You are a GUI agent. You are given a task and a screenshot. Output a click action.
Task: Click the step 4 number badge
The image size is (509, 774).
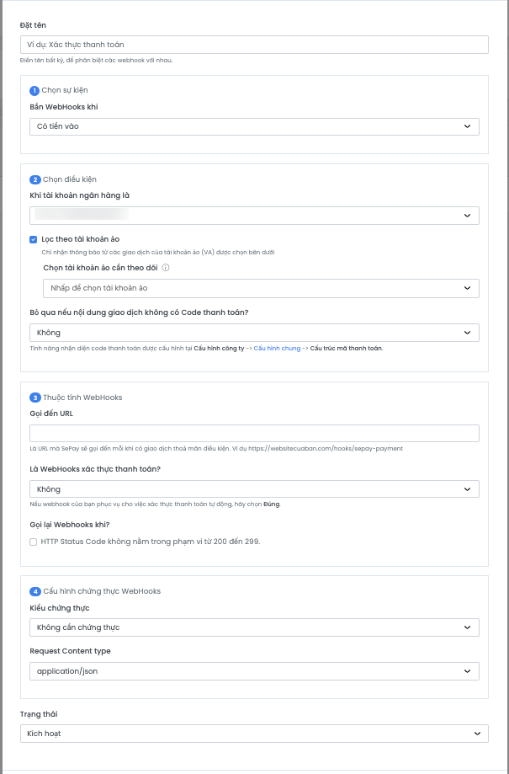pos(34,591)
